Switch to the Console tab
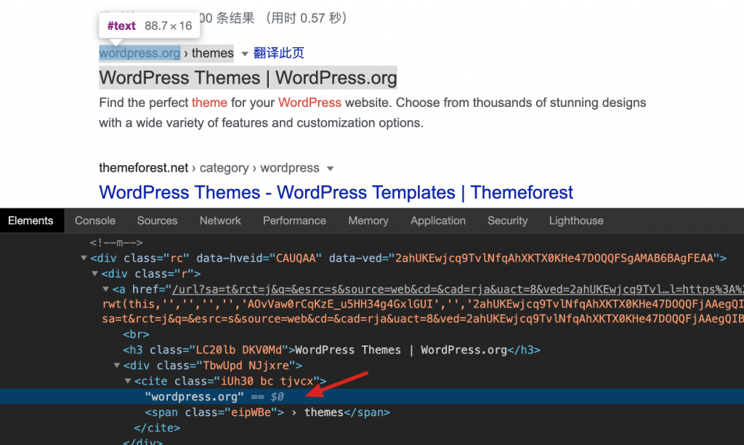Screen dimensions: 744x445 pos(95,220)
